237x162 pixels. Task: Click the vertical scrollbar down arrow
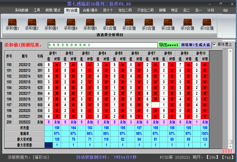coord(230,147)
